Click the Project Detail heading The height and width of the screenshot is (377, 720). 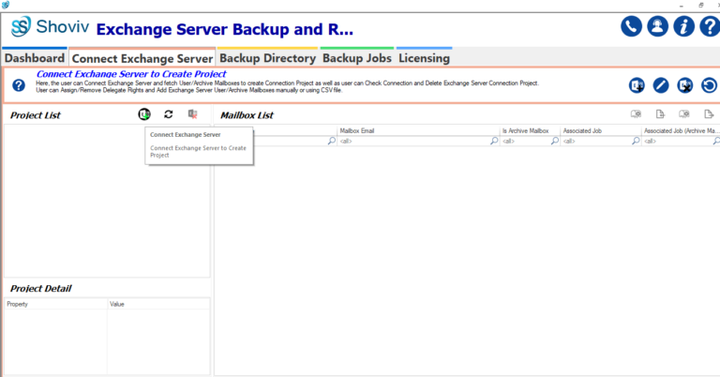click(x=41, y=288)
